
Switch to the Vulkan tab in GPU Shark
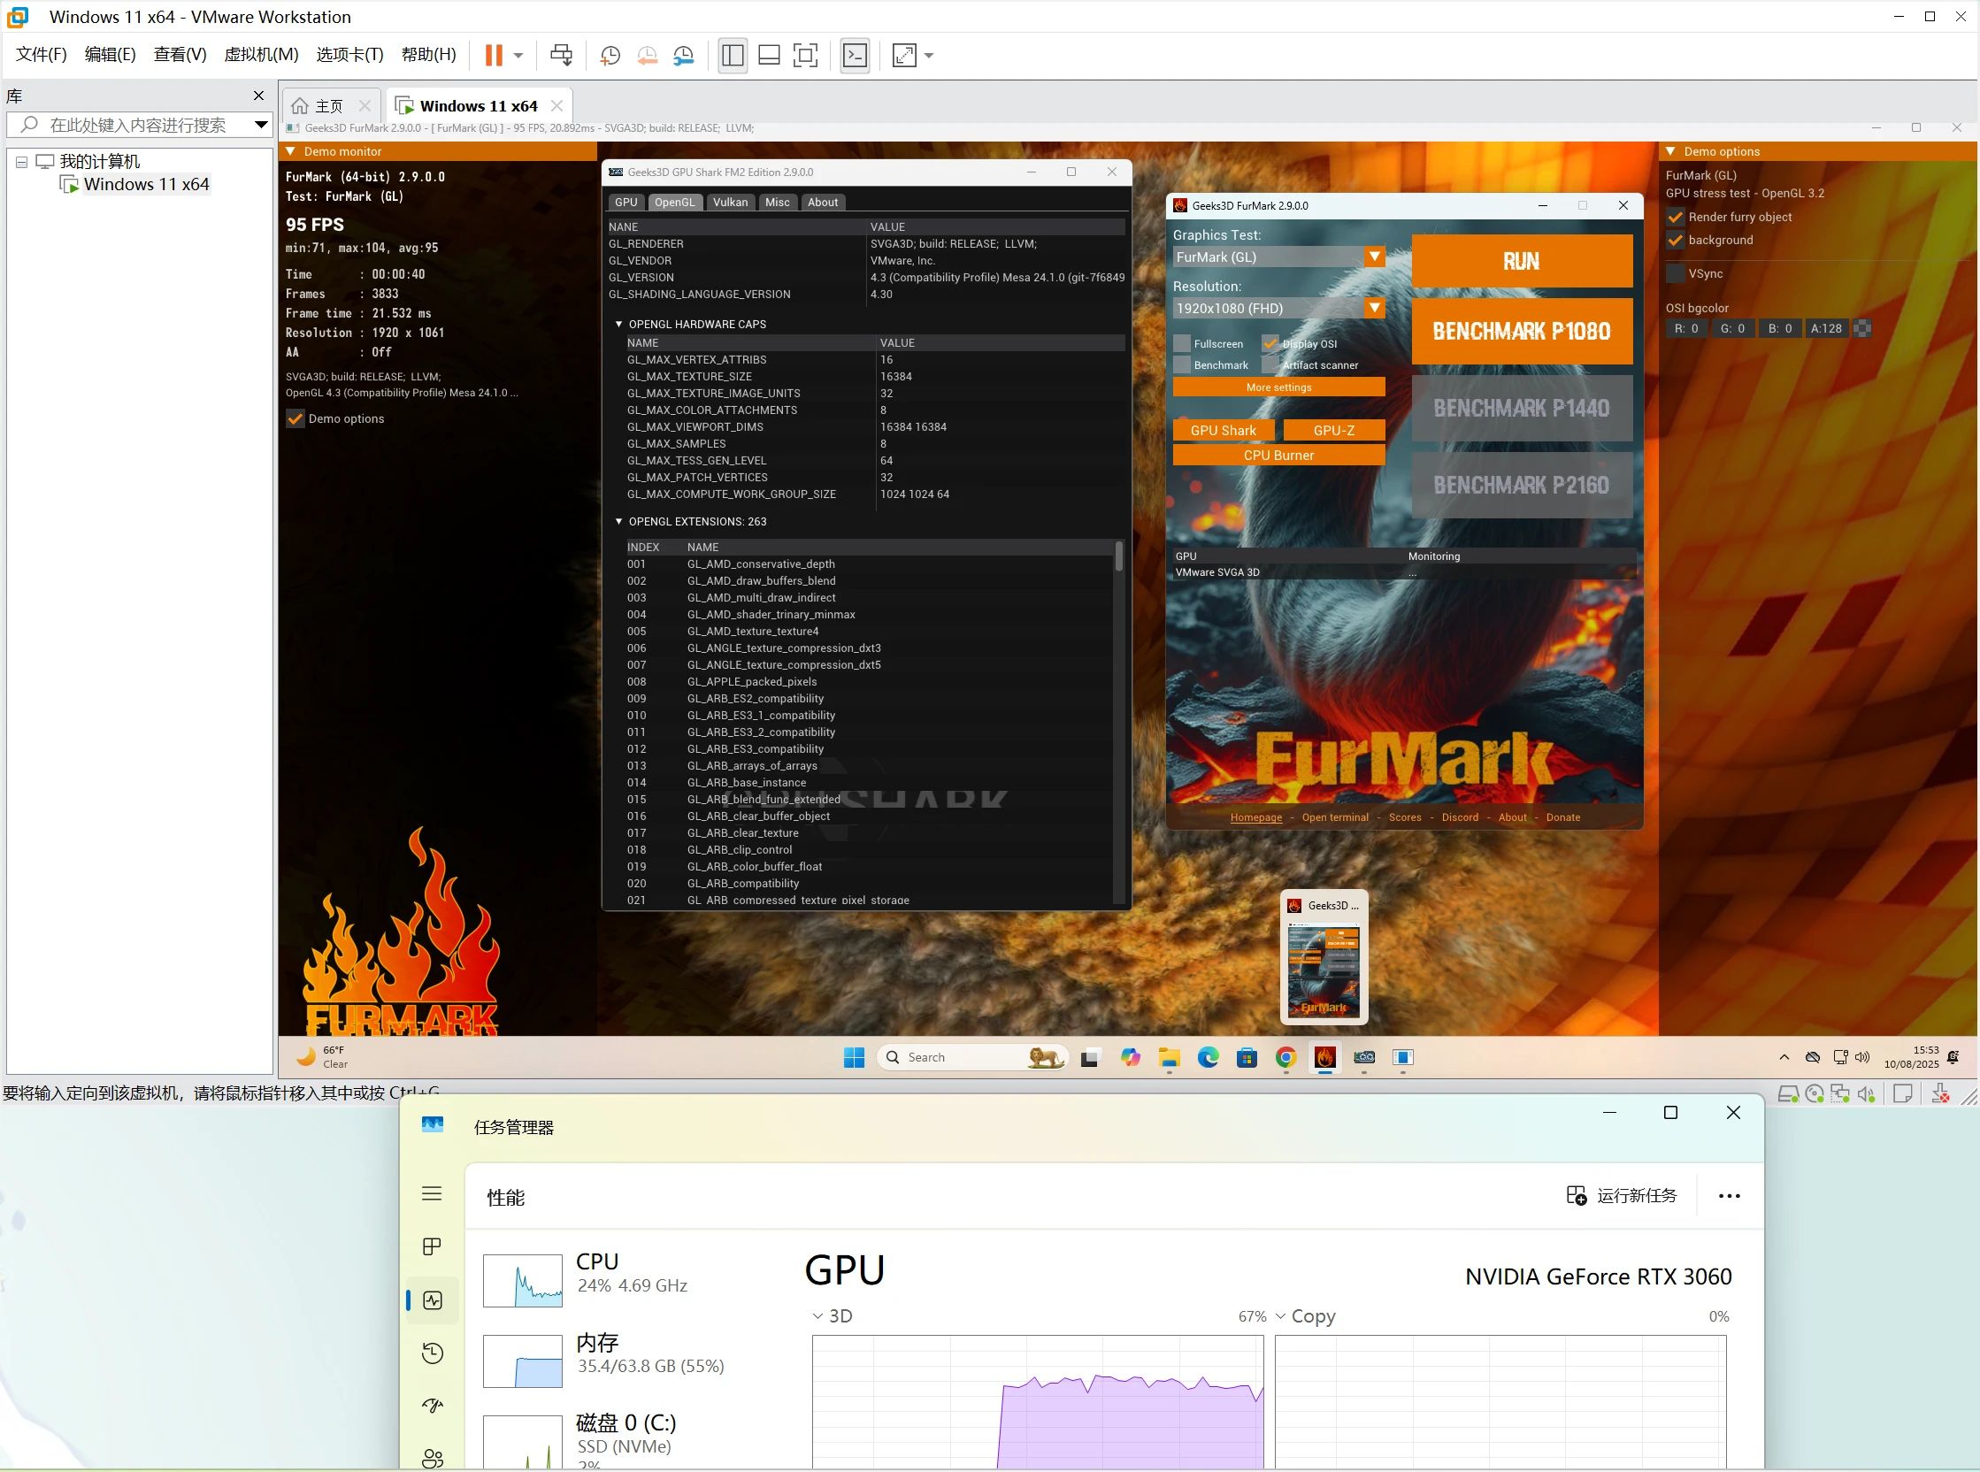pos(730,203)
